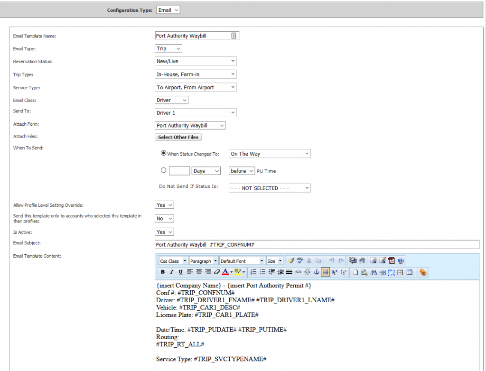Click the find binoculars icon

pos(374,272)
